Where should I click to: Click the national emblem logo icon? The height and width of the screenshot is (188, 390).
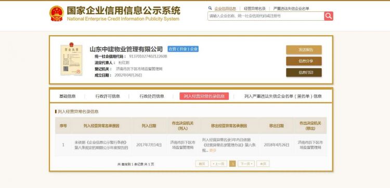[x=57, y=13]
